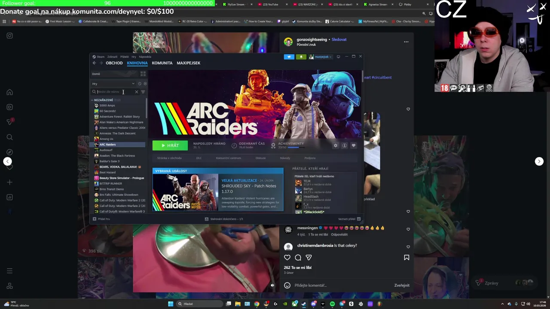The image size is (550, 309).
Task: Like the messningen comment
Action: (408, 229)
